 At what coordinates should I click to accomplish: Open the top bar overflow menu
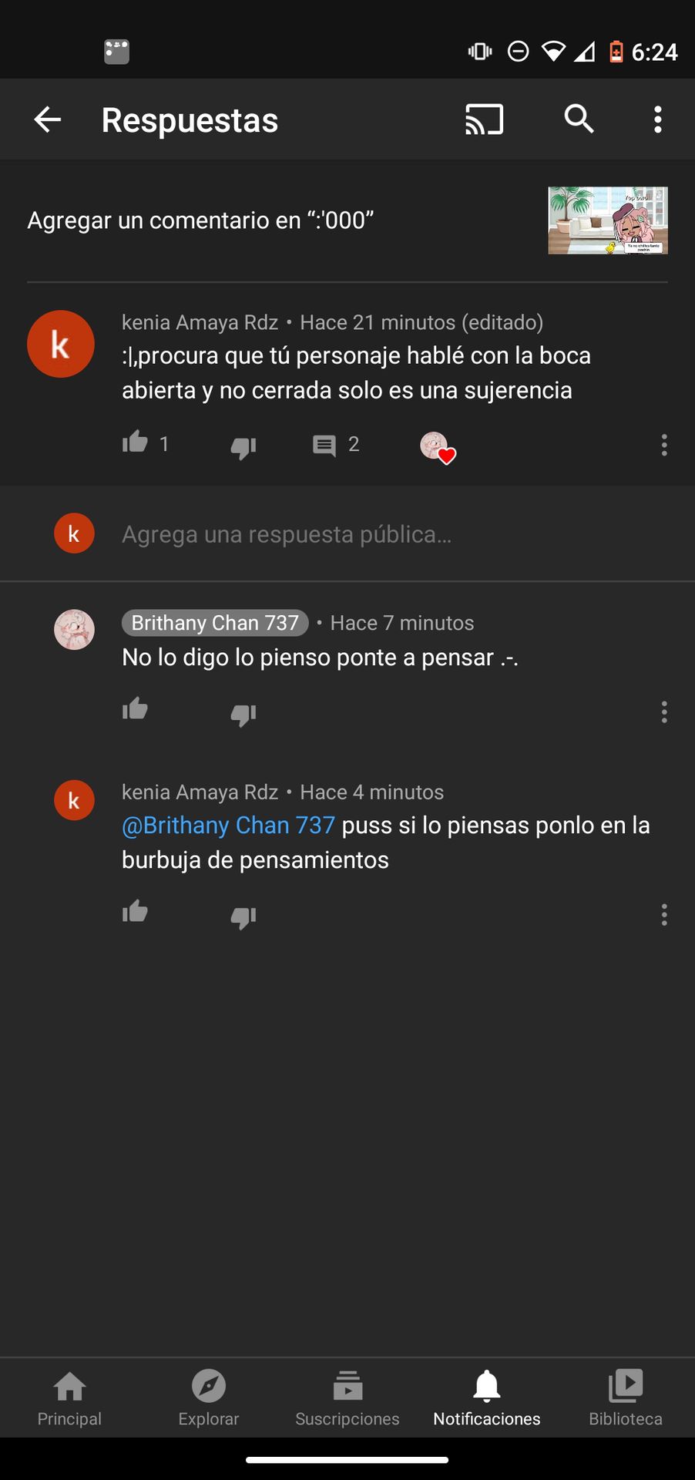pos(657,119)
